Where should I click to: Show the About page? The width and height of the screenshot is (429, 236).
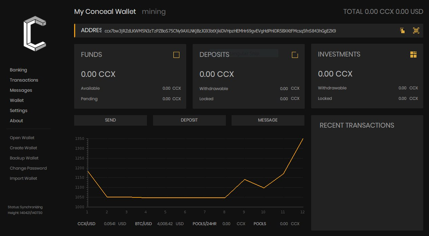[17, 121]
